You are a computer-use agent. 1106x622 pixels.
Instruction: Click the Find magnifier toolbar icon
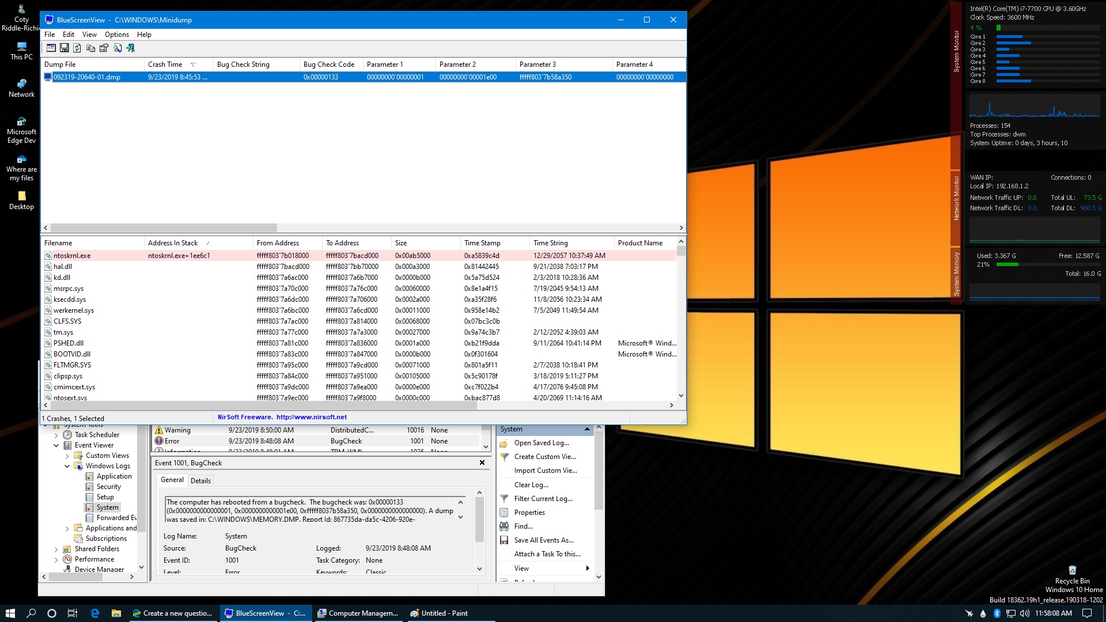pos(118,48)
